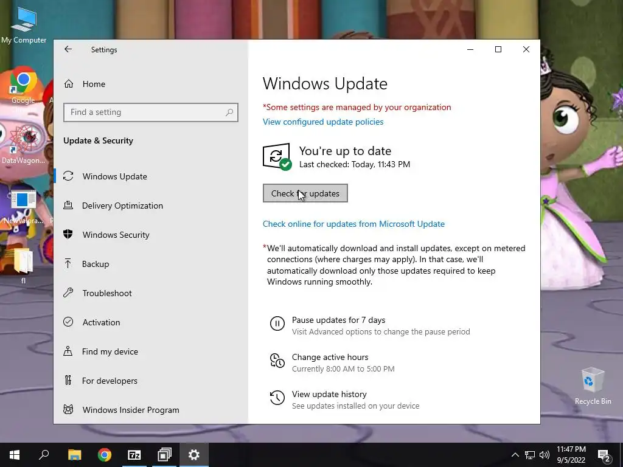This screenshot has height=467, width=623.
Task: Click the Troubleshoot wrench icon
Action: coord(68,292)
